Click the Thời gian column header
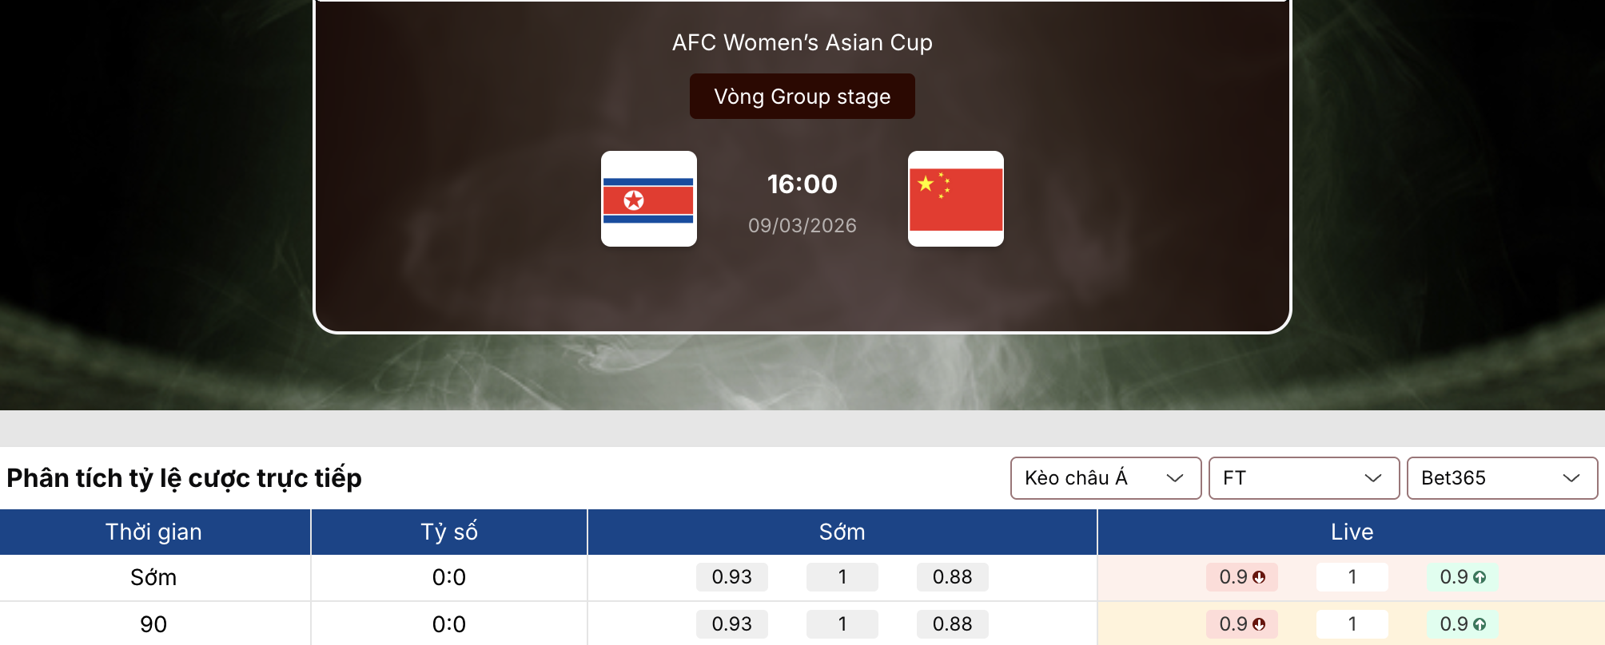Screen dimensions: 1605x645 tap(154, 532)
